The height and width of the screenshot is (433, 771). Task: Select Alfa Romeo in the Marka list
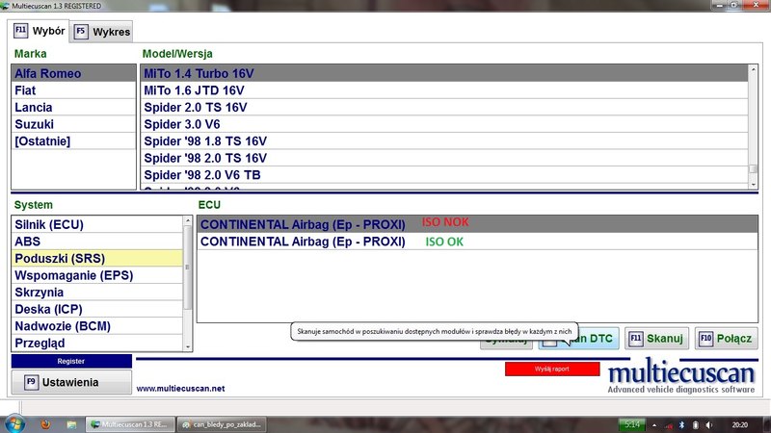tap(73, 73)
